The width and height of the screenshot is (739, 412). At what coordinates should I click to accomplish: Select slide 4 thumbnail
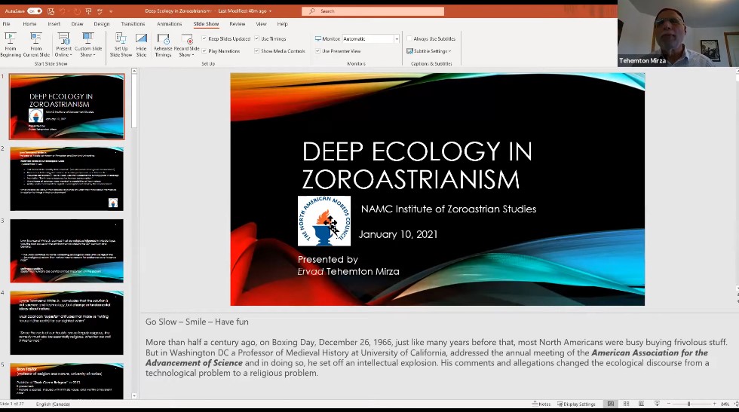click(67, 322)
